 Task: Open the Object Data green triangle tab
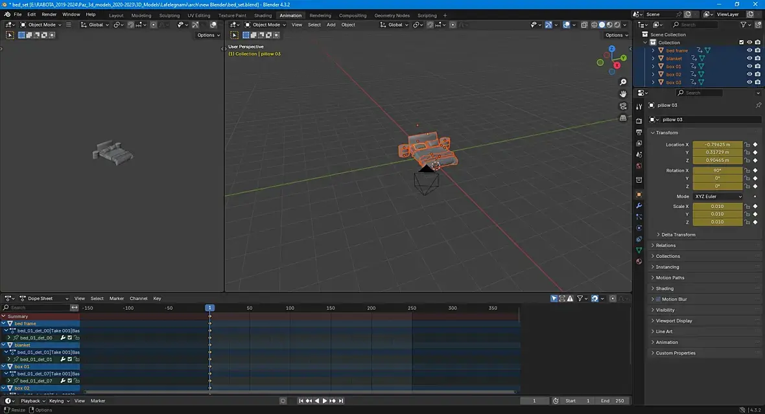639,250
